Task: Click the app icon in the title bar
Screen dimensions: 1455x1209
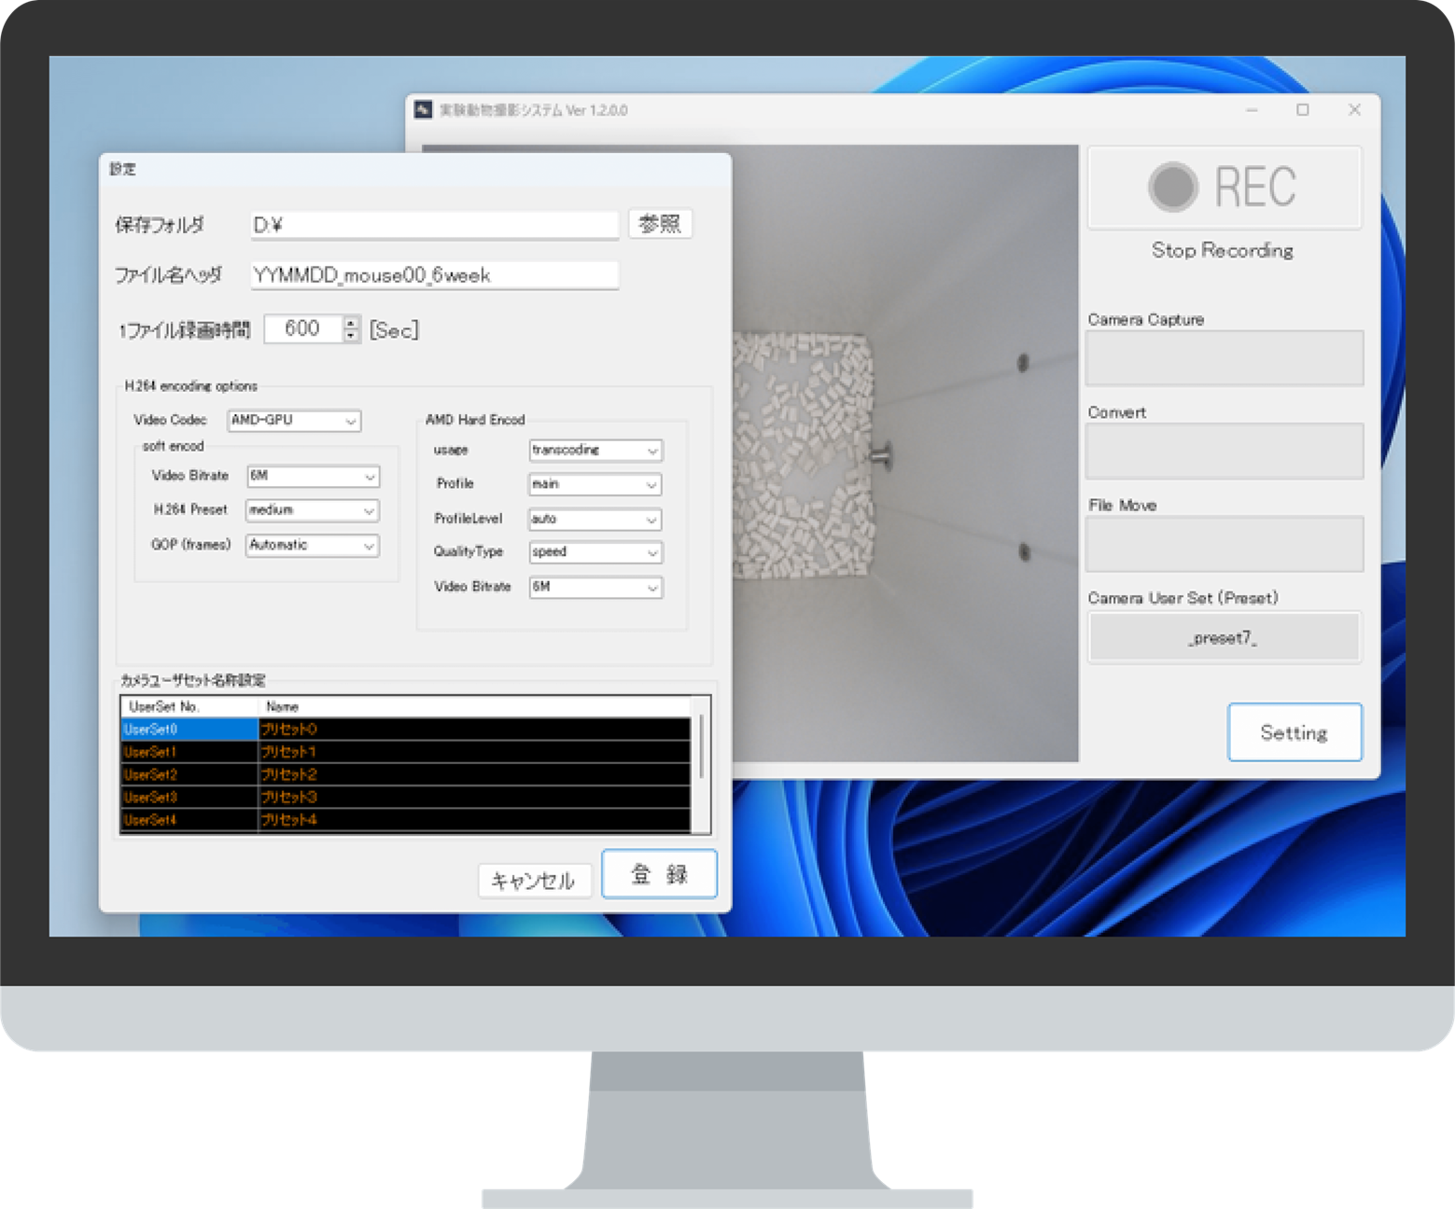Action: pos(424,110)
